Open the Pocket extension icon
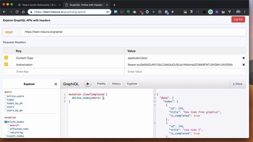 (122, 12)
